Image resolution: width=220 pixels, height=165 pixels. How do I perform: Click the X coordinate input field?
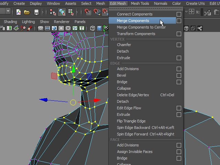(x=202, y=12)
